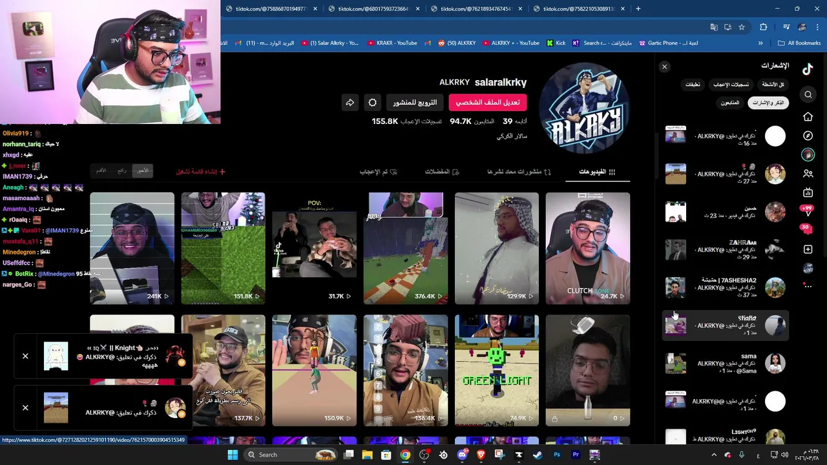Open Brave browser from the taskbar
Viewport: 827px width, 465px height.
481,455
